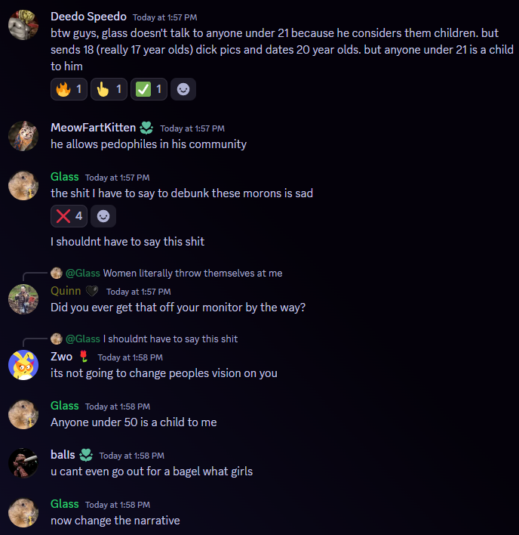The image size is (519, 535).
Task: Click Zwo's rose badge icon
Action: pos(84,357)
